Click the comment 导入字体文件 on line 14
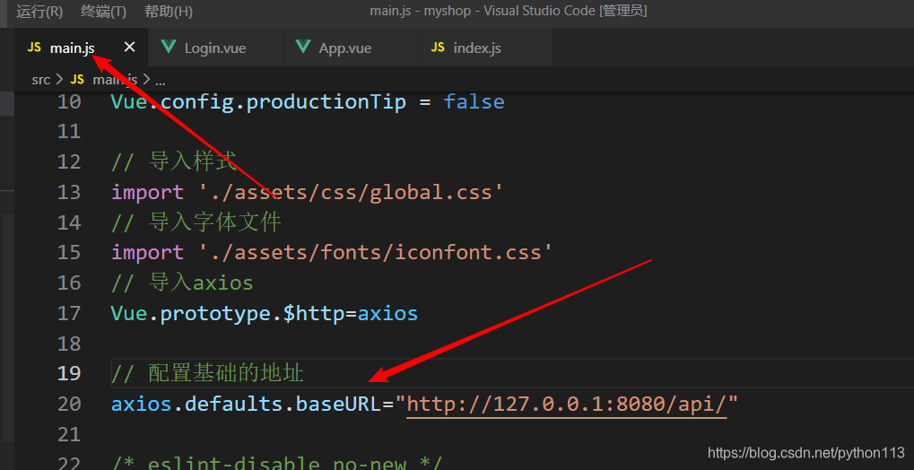Image resolution: width=914 pixels, height=470 pixels. point(196,222)
